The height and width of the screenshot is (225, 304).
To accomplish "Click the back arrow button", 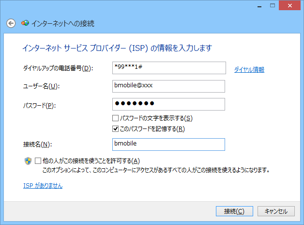I will (x=11, y=23).
